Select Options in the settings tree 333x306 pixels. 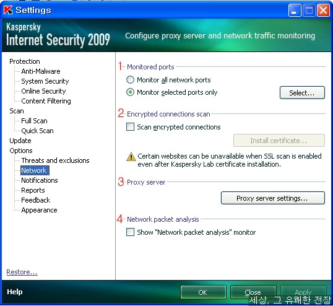21,151
